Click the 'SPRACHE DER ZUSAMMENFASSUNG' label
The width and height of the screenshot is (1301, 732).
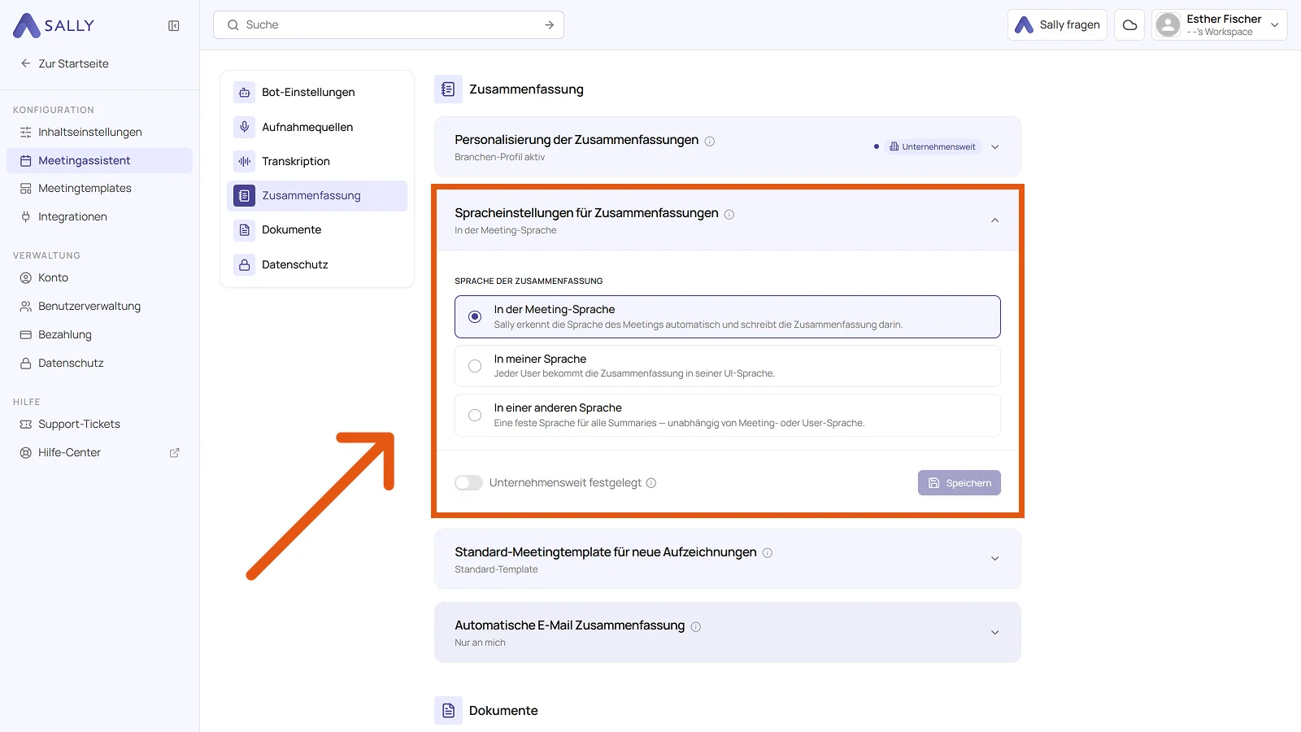tap(529, 281)
